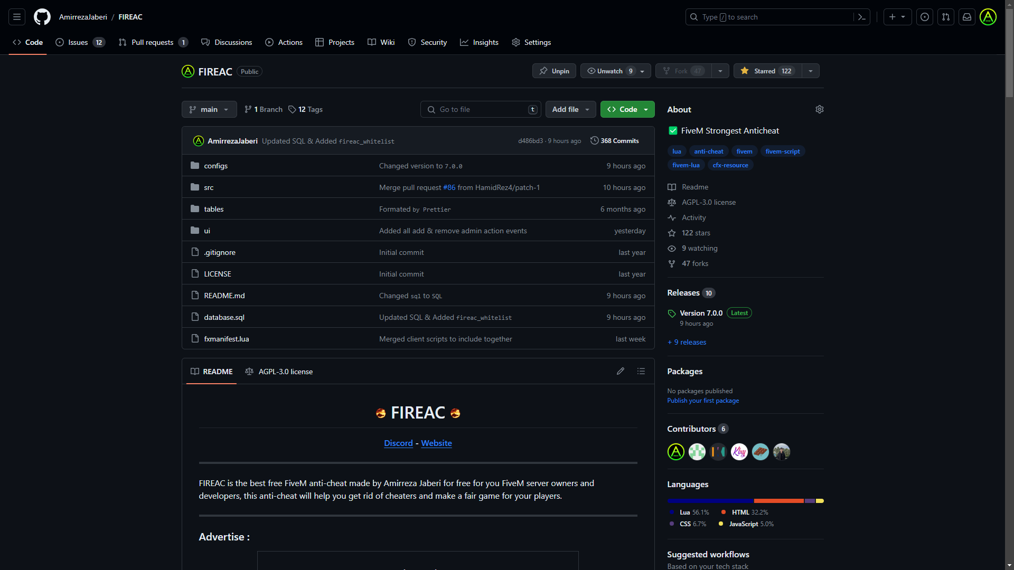1014x570 pixels.
Task: Open the Security tab
Action: tap(427, 42)
